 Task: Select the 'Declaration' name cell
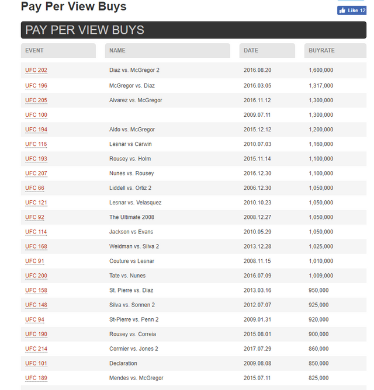tap(123, 363)
